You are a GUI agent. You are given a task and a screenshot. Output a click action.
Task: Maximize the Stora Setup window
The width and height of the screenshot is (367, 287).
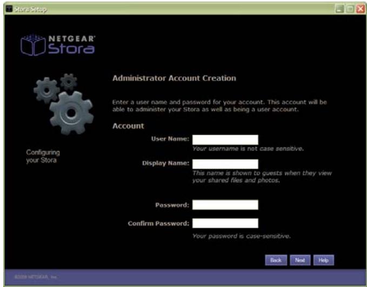coord(350,9)
